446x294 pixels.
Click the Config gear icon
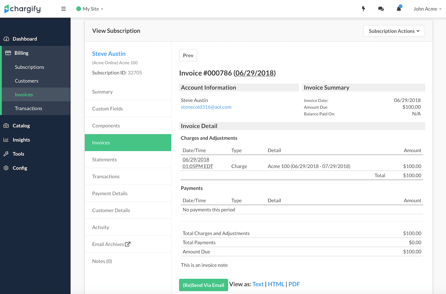pyautogui.click(x=6, y=168)
